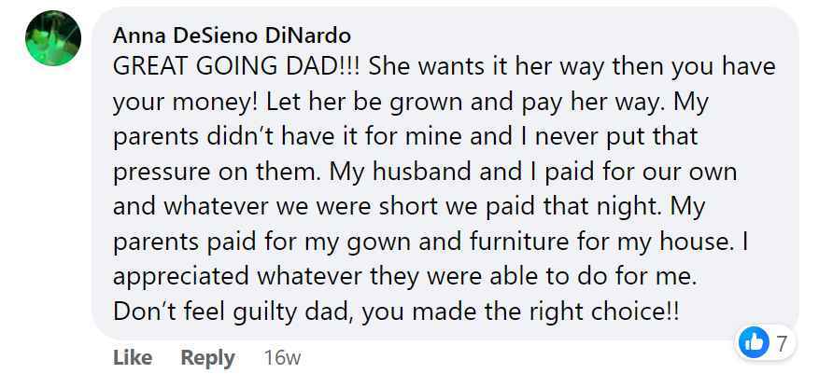Open the commenter's green profile picture
Image resolution: width=833 pixels, height=374 pixels.
(52, 37)
